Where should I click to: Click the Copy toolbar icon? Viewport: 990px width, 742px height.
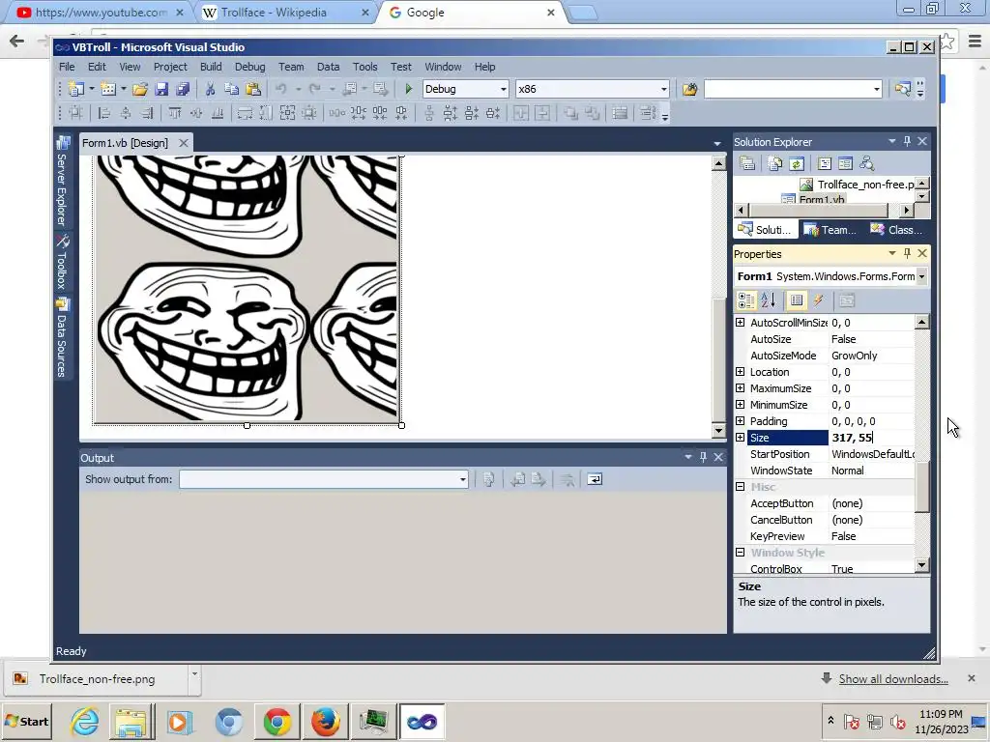[x=231, y=89]
